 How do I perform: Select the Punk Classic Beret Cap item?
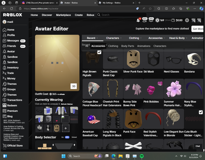[113, 59]
